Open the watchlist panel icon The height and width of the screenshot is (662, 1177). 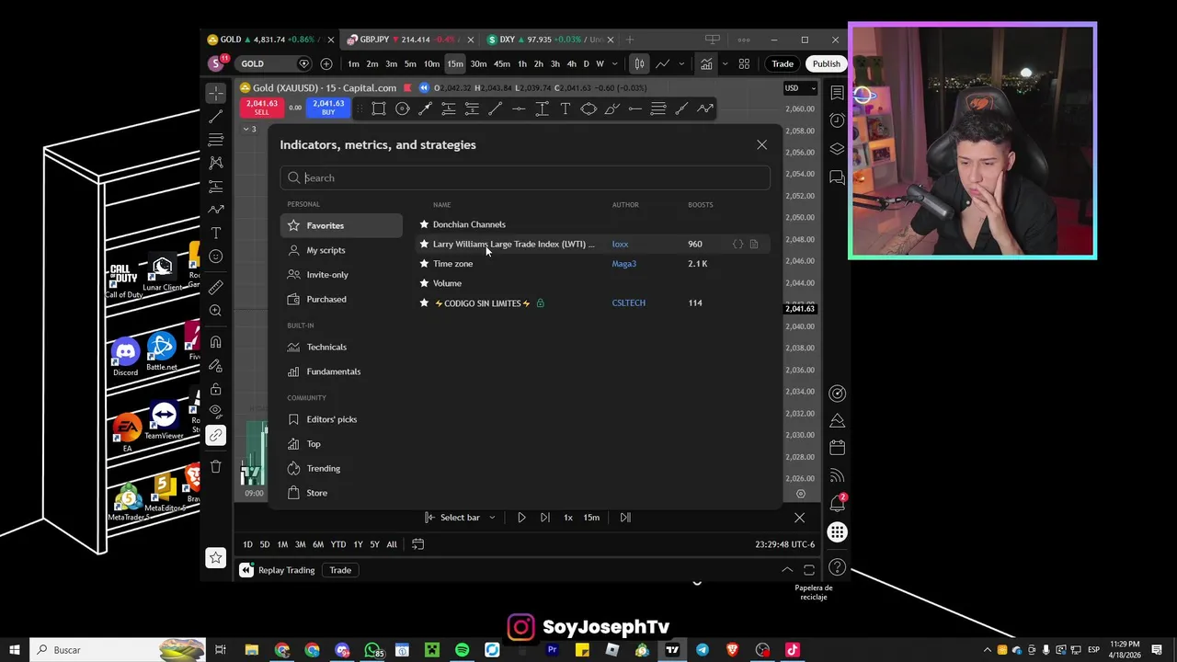[837, 93]
